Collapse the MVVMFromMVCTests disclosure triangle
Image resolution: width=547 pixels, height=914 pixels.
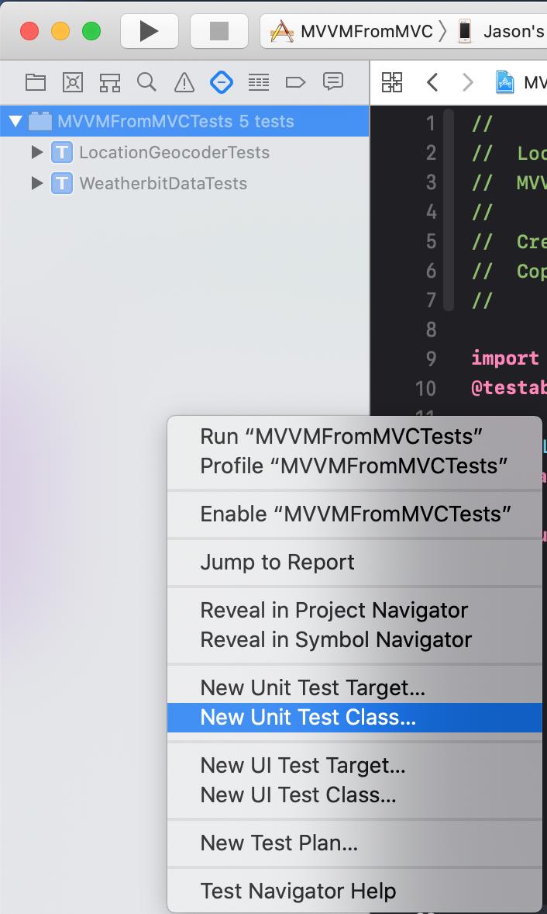[15, 121]
